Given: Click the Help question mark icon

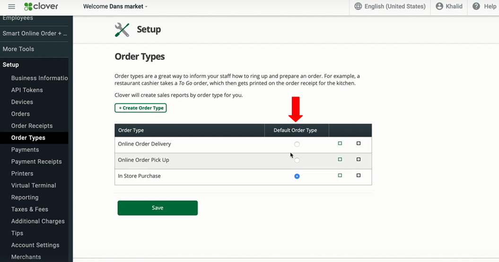Looking at the screenshot, I should click(x=476, y=6).
